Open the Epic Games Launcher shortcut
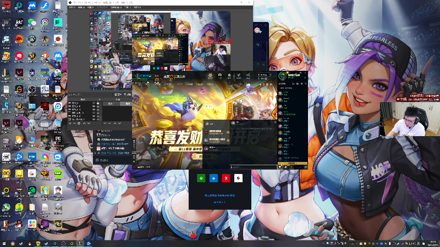The height and width of the screenshot is (247, 440). [58, 139]
